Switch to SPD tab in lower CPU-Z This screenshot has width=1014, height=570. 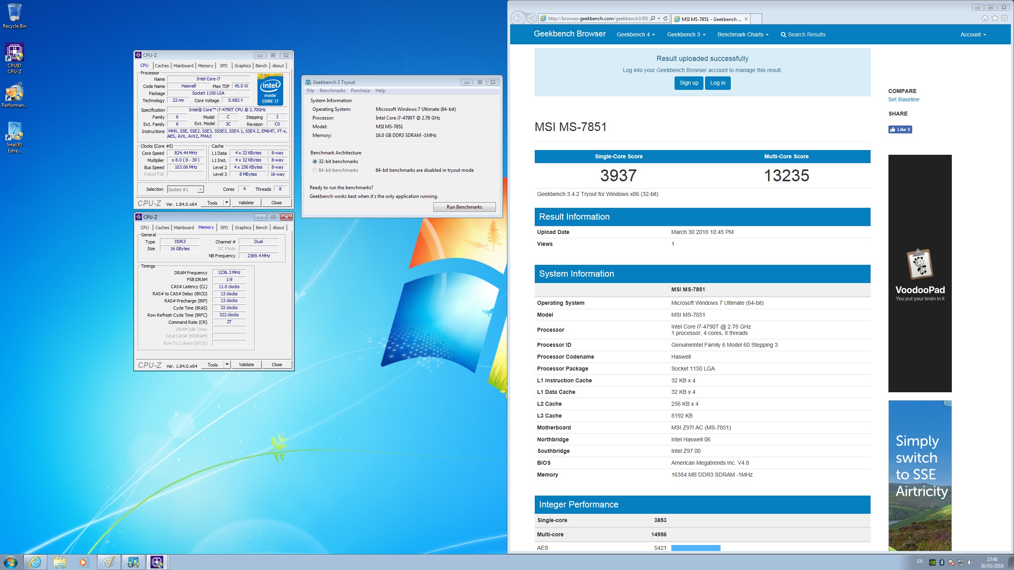click(x=224, y=228)
